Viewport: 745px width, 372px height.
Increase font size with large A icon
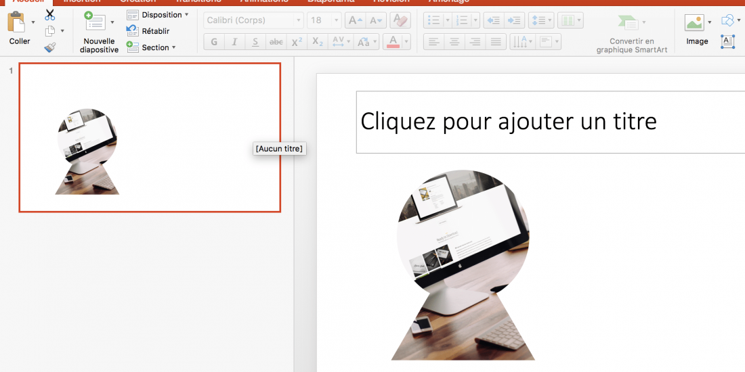356,20
